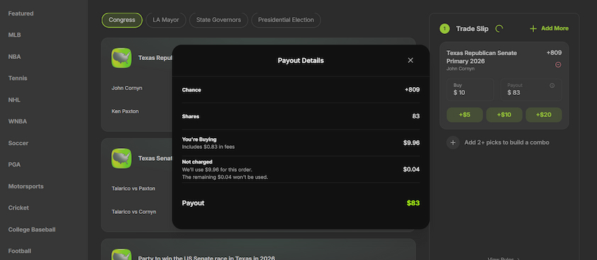The image size is (597, 260).
Task: Switch to the State Governors tab
Action: 218,20
